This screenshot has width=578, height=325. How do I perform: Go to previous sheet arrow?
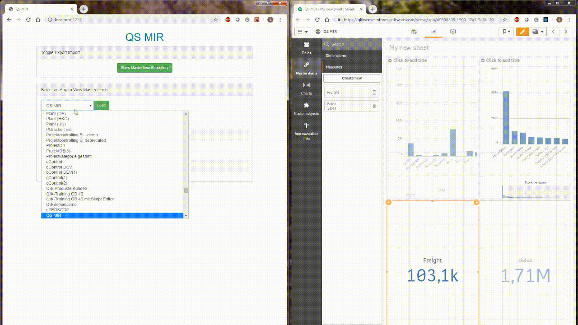[x=553, y=32]
